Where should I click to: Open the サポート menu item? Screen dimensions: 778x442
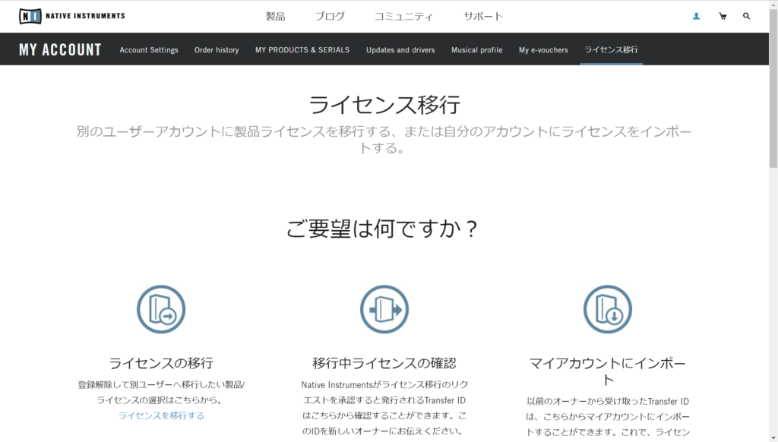pos(483,16)
